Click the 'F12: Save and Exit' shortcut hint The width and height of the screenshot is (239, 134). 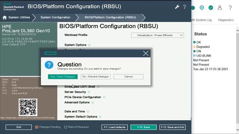[15, 93]
